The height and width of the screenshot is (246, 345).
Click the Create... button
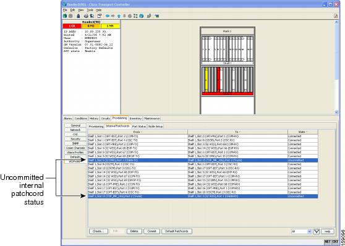[98, 231]
